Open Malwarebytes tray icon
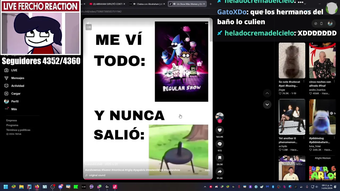The height and width of the screenshot is (191, 340). pyautogui.click(x=267, y=187)
